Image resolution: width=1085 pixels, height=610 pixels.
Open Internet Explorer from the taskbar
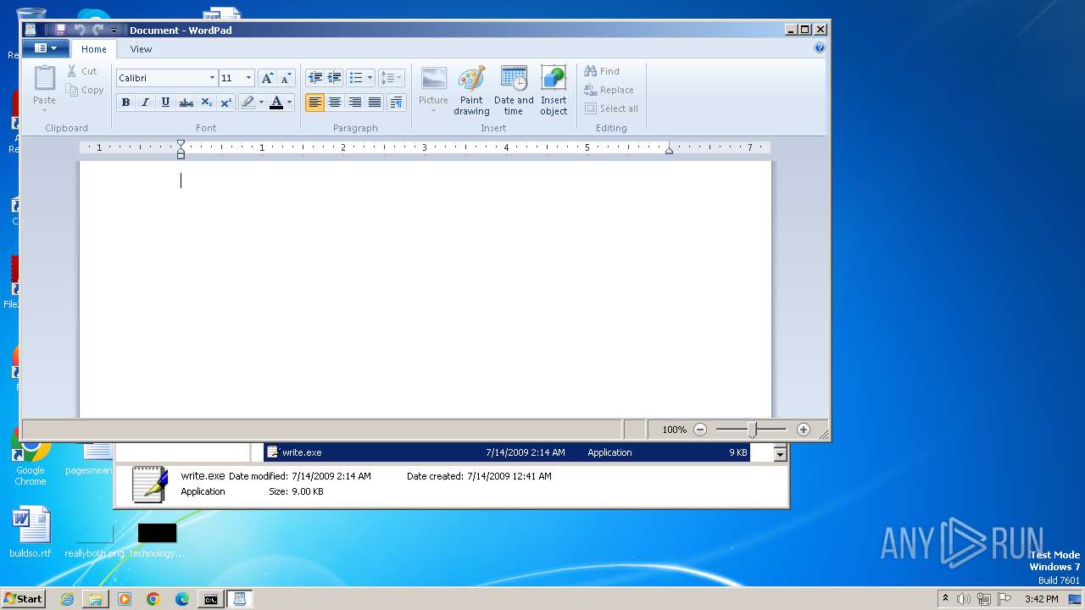tap(67, 599)
